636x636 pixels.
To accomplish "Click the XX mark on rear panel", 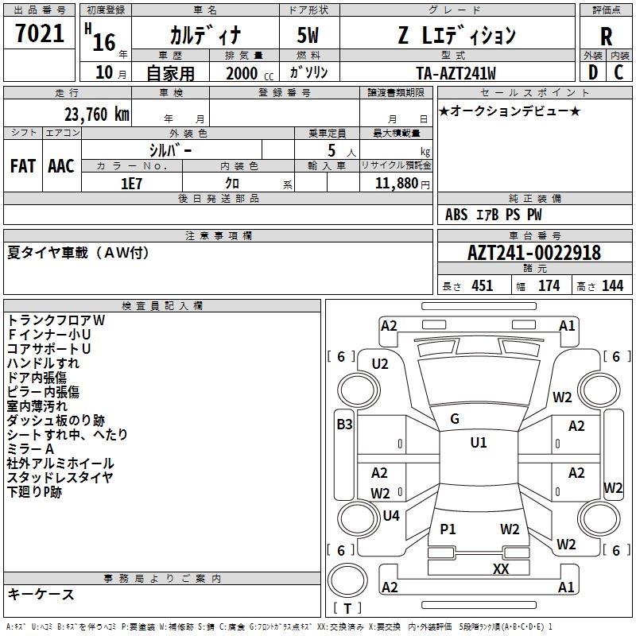I will 501,568.
